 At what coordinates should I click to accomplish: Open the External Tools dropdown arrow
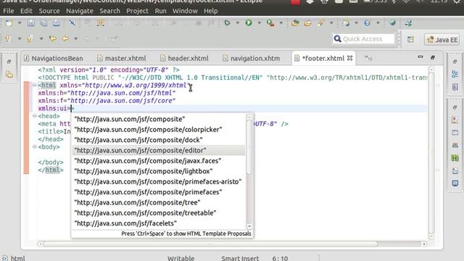point(281,23)
